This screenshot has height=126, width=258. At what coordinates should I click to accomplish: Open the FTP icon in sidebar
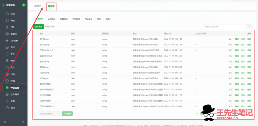(7, 27)
